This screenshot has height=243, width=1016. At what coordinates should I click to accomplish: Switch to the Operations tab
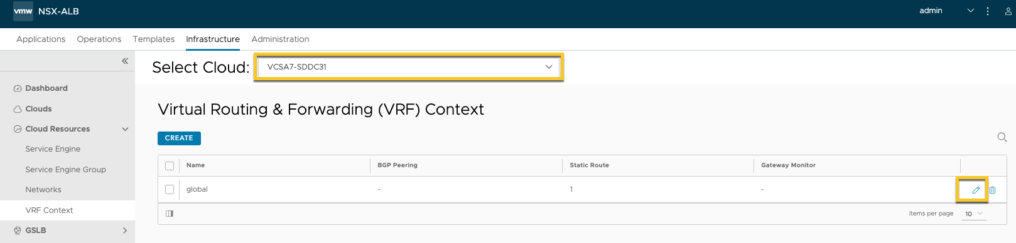99,39
